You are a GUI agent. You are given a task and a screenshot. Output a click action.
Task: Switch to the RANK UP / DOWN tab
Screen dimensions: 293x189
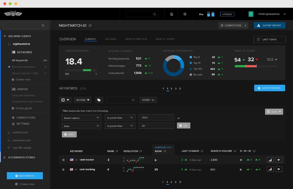pos(165,39)
